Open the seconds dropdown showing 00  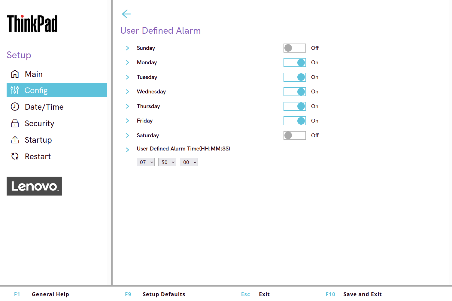(189, 162)
